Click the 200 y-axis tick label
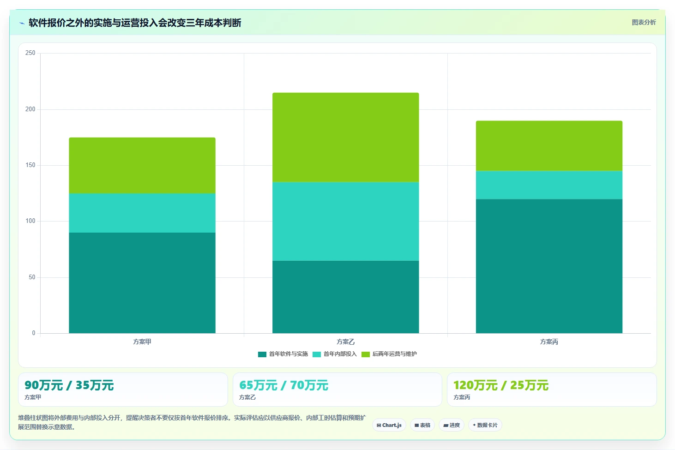The image size is (675, 450). pyautogui.click(x=30, y=109)
